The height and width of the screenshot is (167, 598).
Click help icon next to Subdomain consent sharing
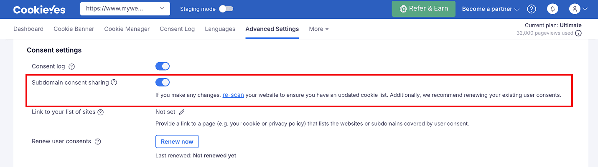(x=114, y=82)
